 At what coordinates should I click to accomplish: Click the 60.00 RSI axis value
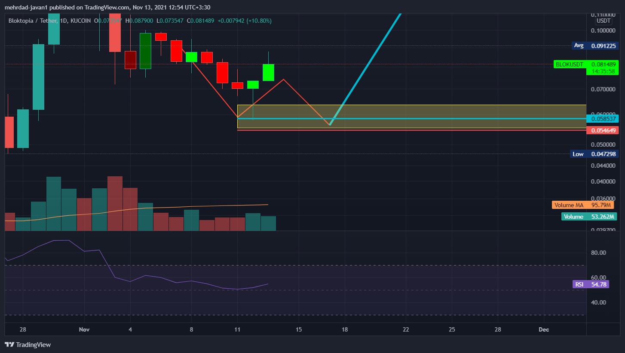pyautogui.click(x=599, y=278)
